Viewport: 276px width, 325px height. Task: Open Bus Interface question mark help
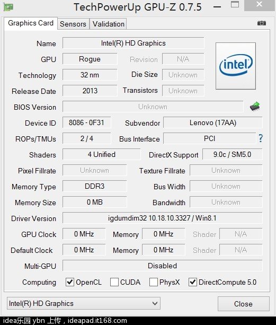(261, 138)
